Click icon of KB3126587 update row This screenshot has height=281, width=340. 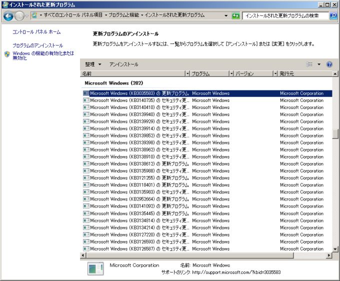click(86, 249)
